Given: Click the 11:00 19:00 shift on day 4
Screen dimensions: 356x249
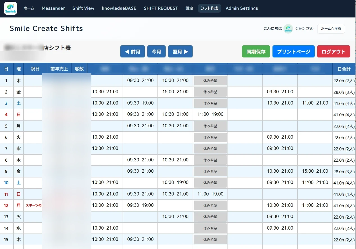Looking at the screenshot, I should click(x=210, y=114).
